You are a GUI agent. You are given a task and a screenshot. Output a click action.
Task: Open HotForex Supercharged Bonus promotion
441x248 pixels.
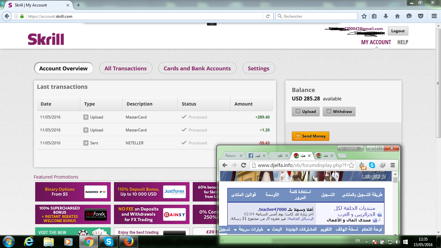pyautogui.click(x=73, y=214)
